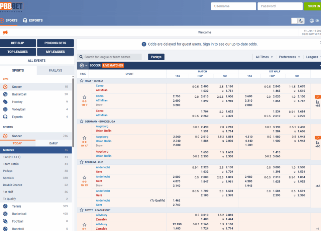Select Double Chance market in sidebar

tap(13, 185)
